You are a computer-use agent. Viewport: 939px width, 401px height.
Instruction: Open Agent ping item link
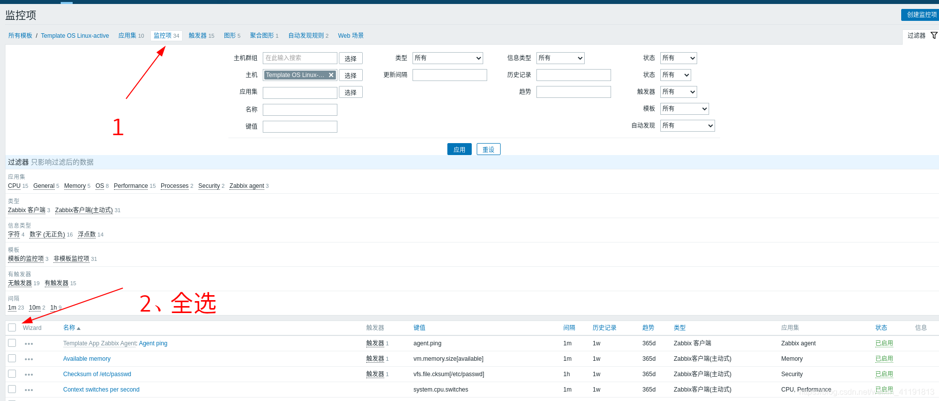[153, 343]
